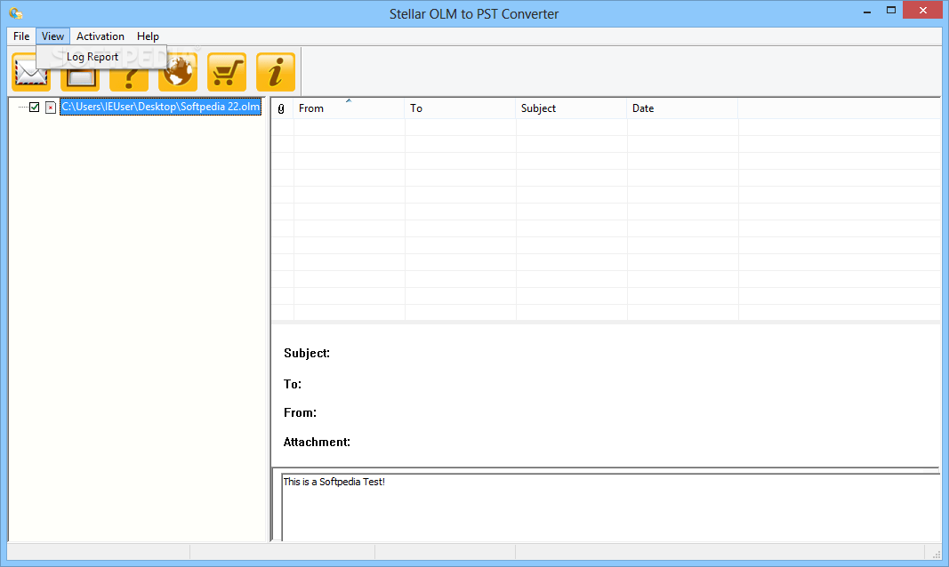Sort by the Subject column
This screenshot has width=949, height=567.
click(571, 108)
